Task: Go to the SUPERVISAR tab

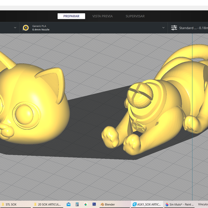Action: (135, 16)
